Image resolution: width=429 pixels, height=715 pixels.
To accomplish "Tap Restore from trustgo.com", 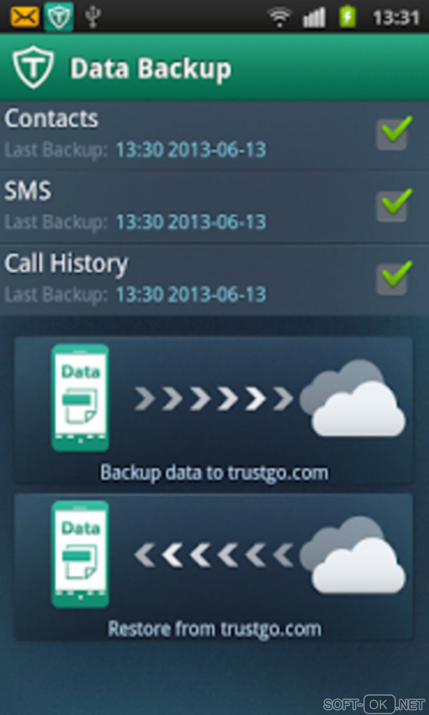I will 214,629.
